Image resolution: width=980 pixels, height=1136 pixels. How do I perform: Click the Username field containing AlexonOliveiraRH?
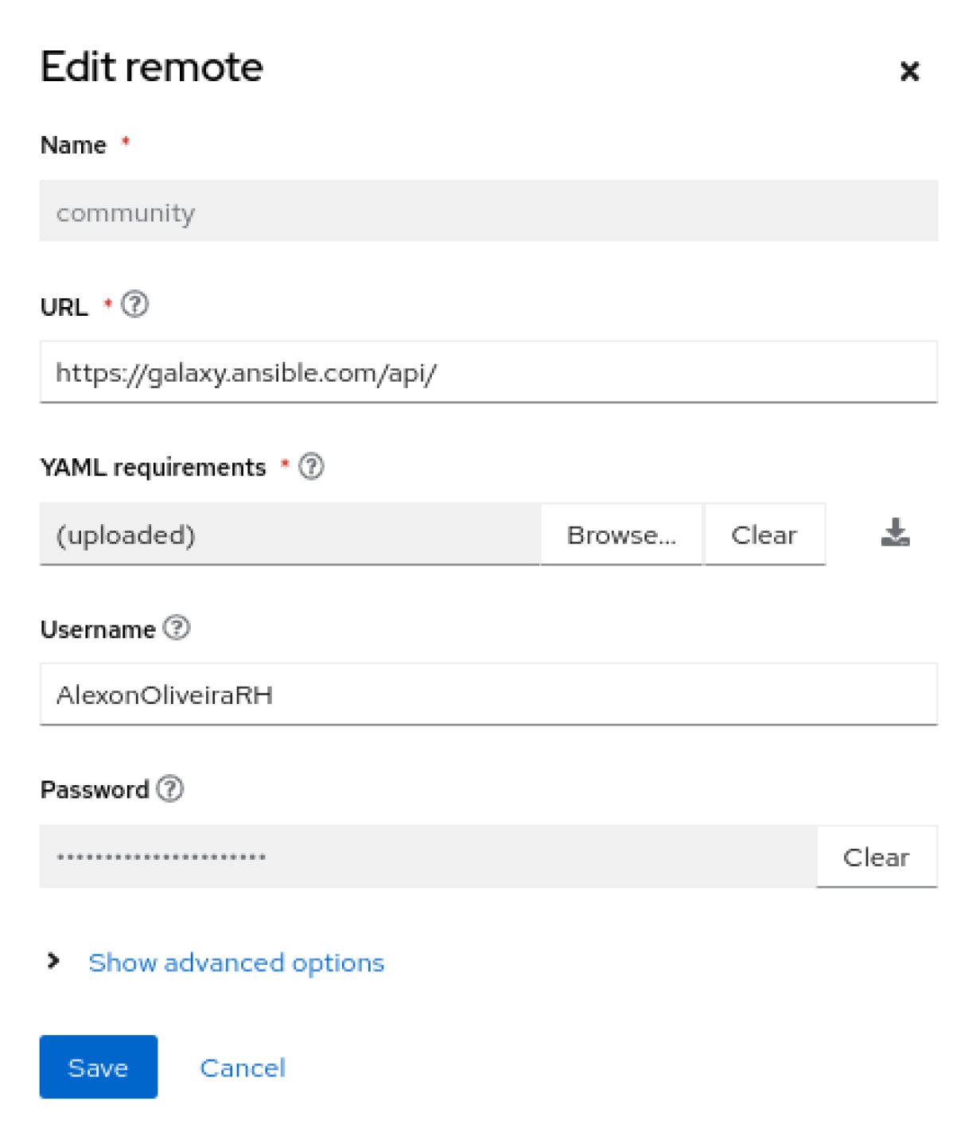click(488, 694)
